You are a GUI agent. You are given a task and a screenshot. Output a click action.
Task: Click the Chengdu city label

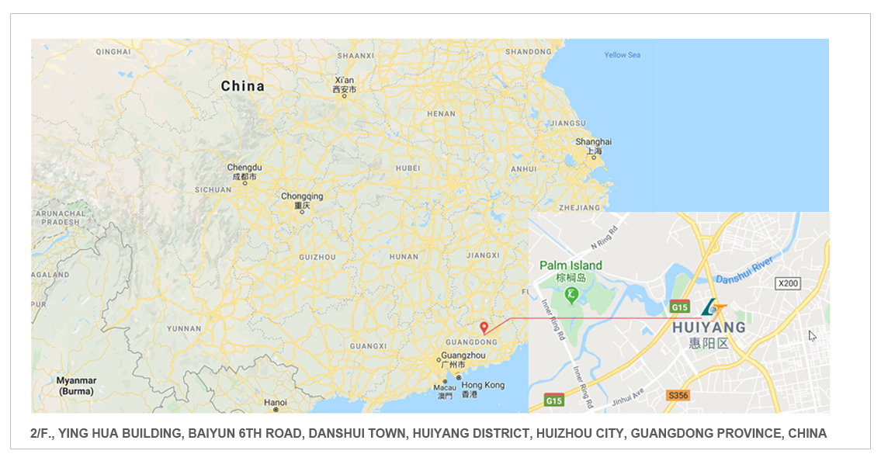[x=245, y=172]
